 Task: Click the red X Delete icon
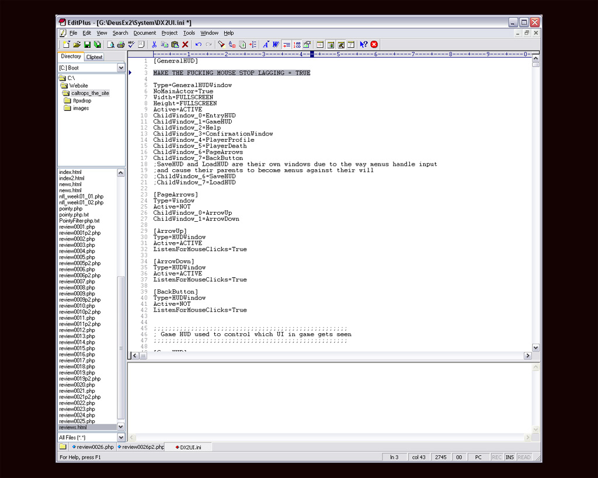click(x=185, y=44)
